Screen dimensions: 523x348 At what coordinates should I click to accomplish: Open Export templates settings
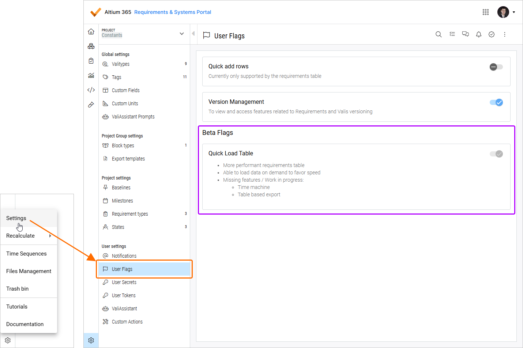[x=144, y=159]
